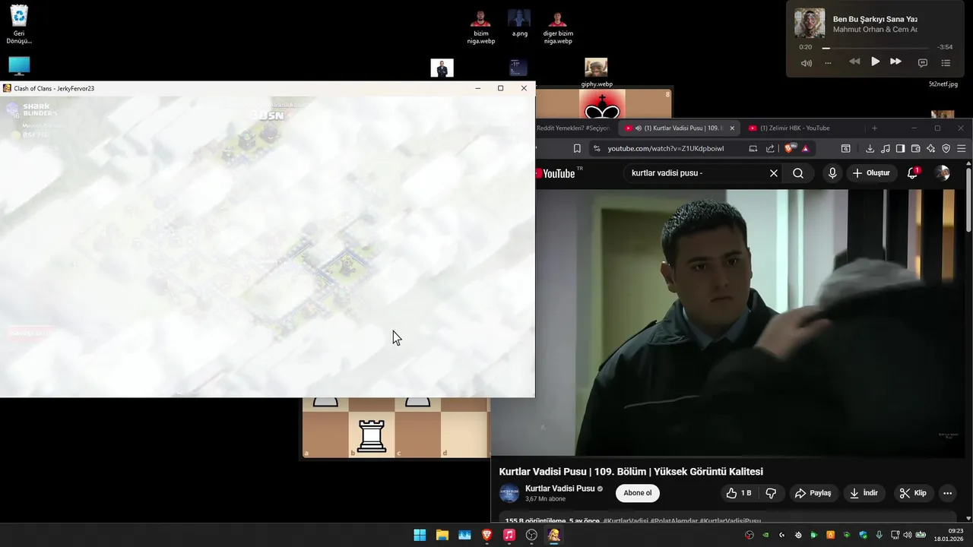This screenshot has width=973, height=547.
Task: Open the Leo AI sparkle toolbar icon
Action: pos(930,149)
